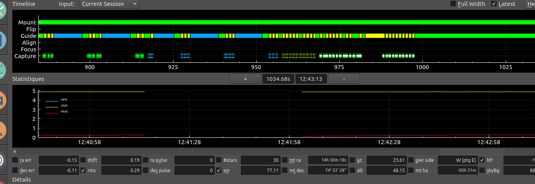
Task: Click the minus zoom-out button
Action: pos(344,79)
